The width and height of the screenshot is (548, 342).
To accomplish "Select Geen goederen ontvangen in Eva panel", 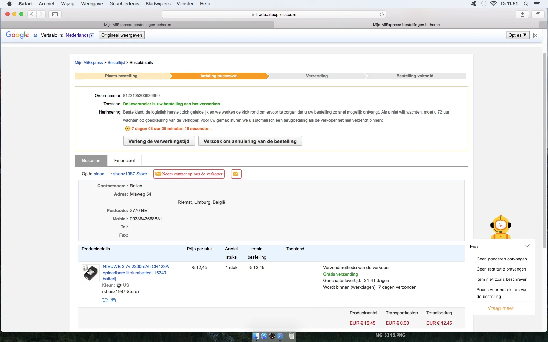I will (502, 259).
